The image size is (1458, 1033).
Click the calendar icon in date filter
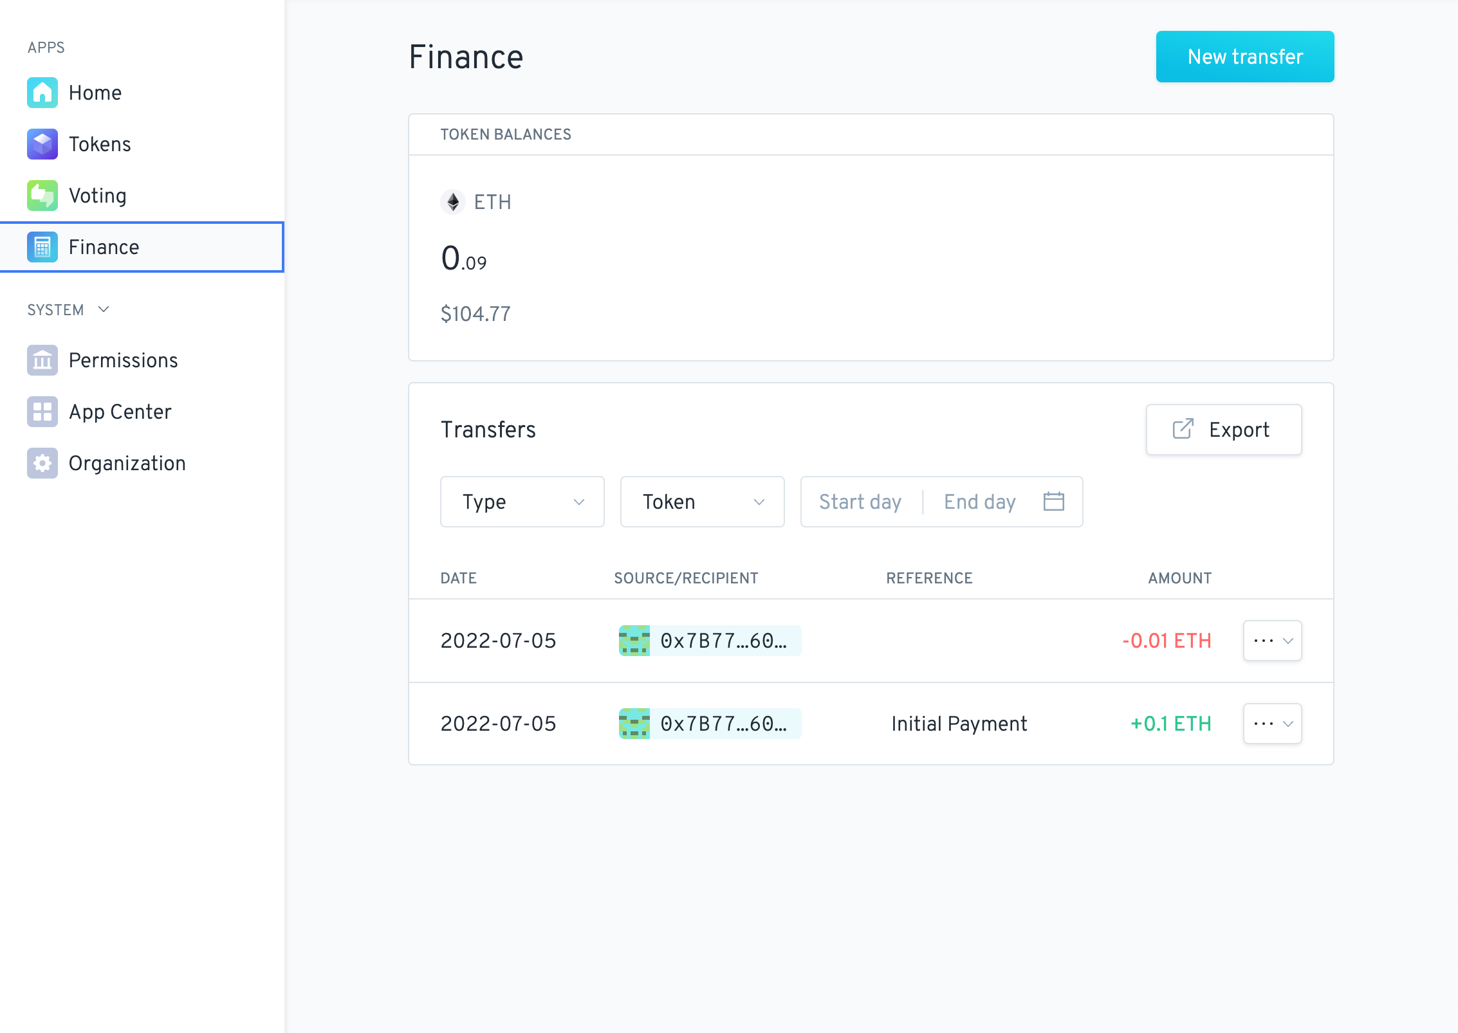(1053, 502)
